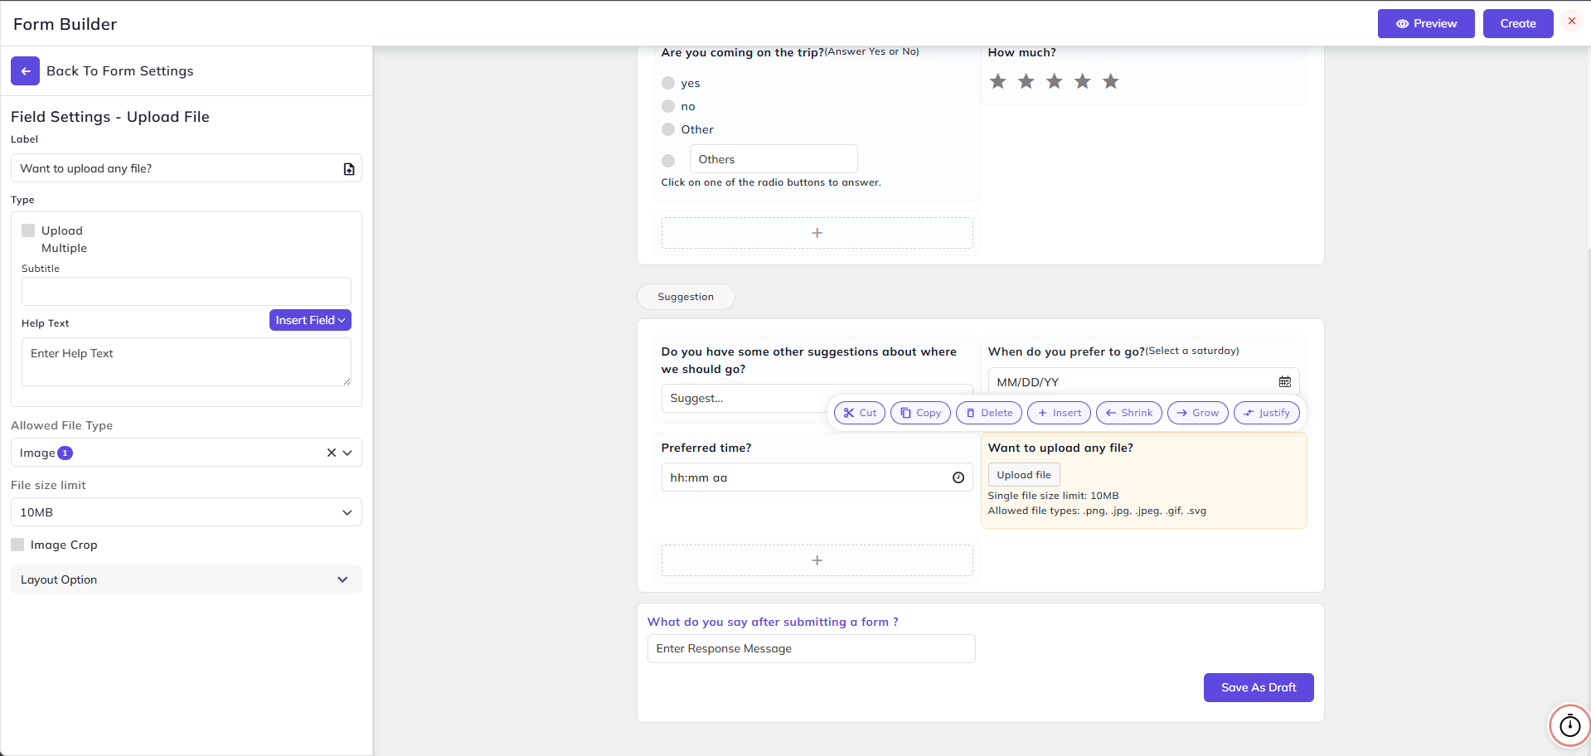
Task: Click the third rating star
Action: 1055,81
